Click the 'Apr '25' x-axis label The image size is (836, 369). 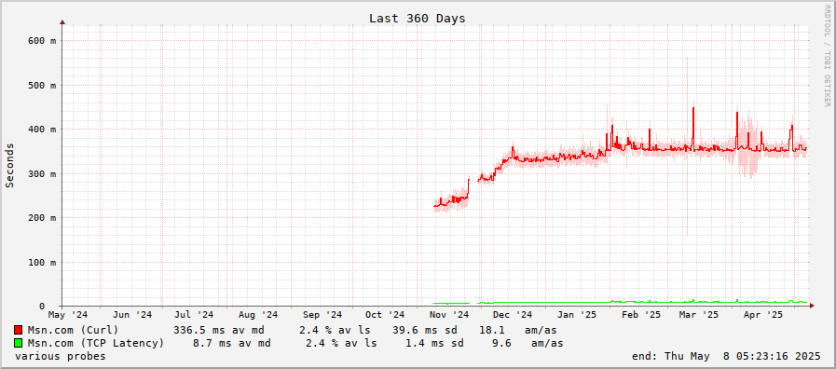coord(763,315)
